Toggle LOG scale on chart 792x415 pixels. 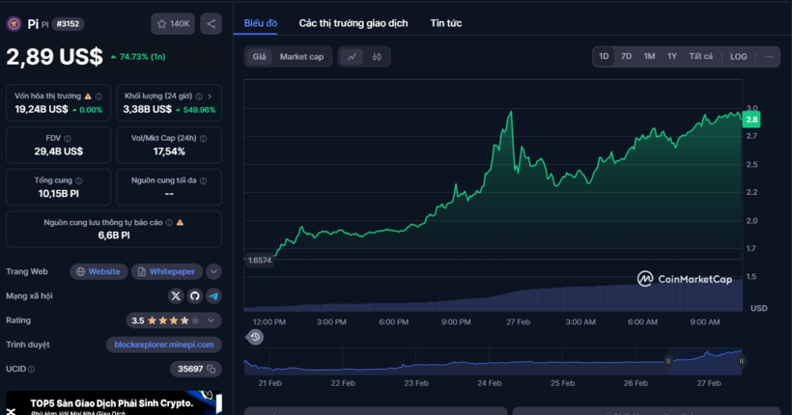739,57
